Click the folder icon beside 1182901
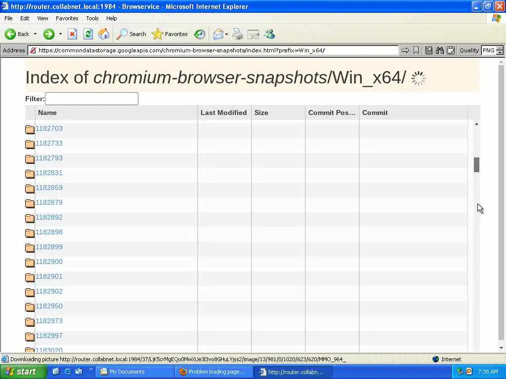Viewport: 506px width, 379px height. [x=30, y=277]
